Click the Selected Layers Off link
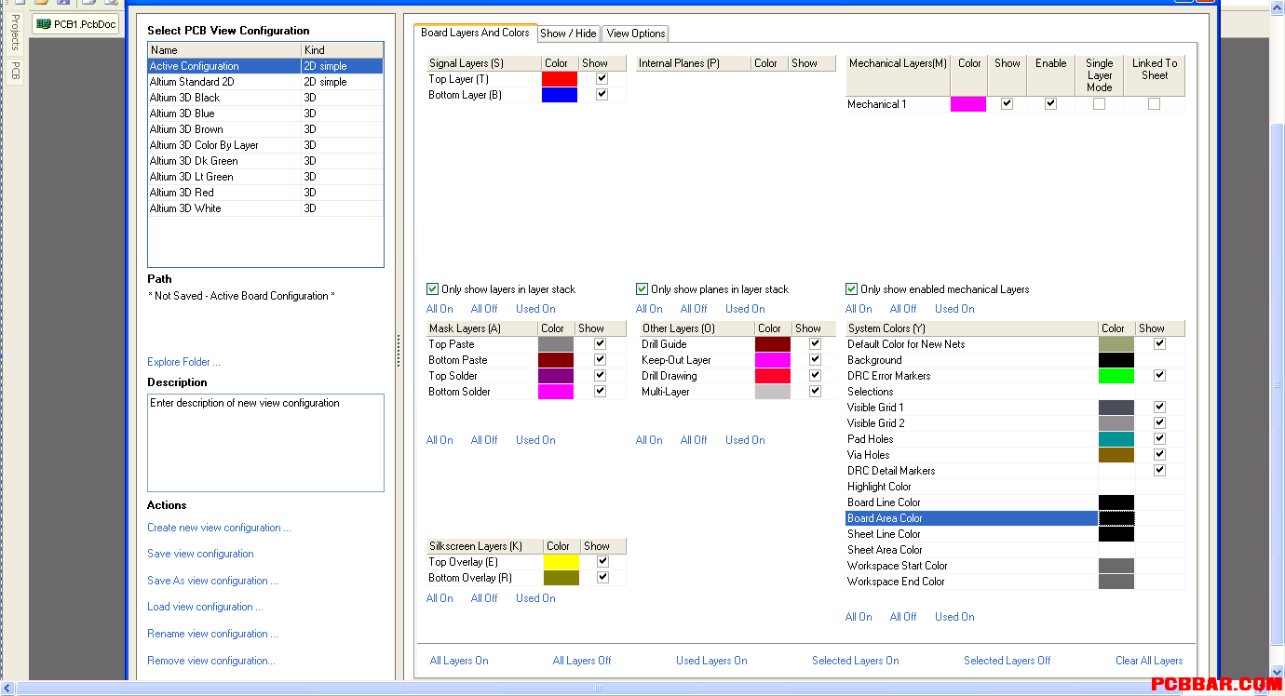The width and height of the screenshot is (1285, 696). [1007, 661]
